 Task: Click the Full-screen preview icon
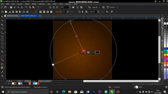(73, 7)
